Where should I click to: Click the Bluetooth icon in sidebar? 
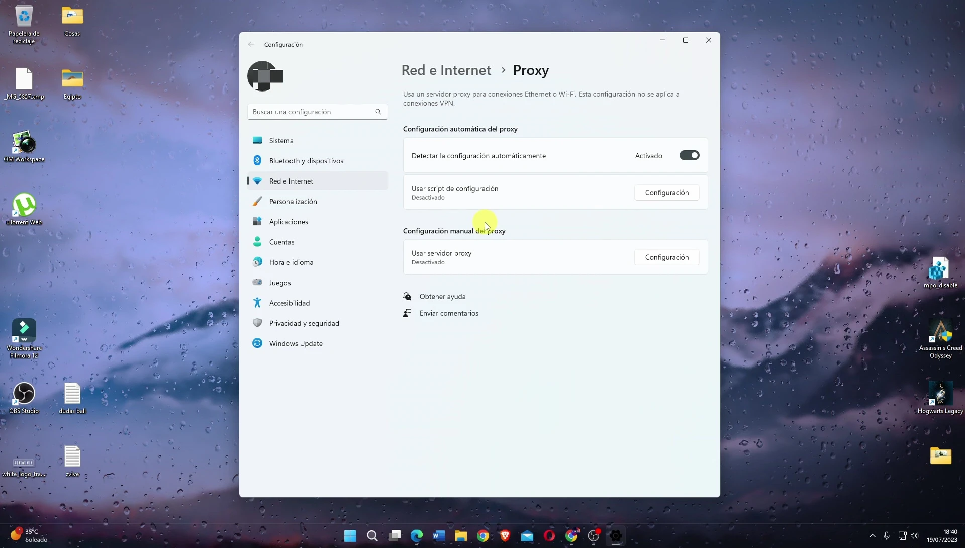(257, 160)
